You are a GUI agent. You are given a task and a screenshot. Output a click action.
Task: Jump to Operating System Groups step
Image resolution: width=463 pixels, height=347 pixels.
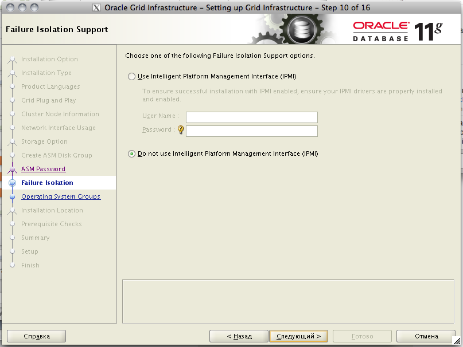point(61,196)
